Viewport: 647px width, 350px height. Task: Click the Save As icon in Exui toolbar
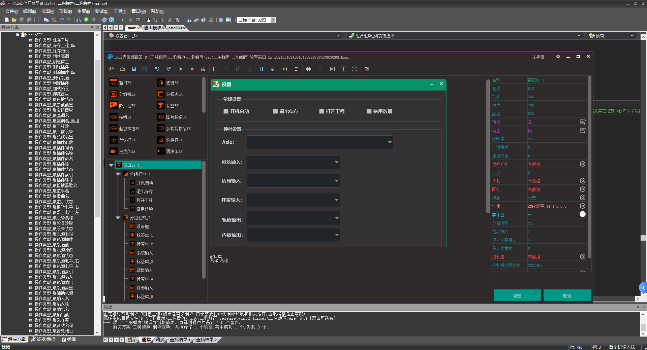tap(145, 69)
